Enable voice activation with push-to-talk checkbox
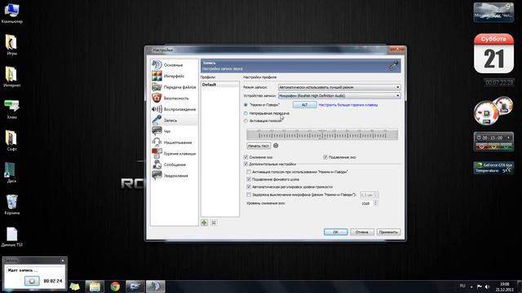This screenshot has height=293, width=522. [x=249, y=172]
